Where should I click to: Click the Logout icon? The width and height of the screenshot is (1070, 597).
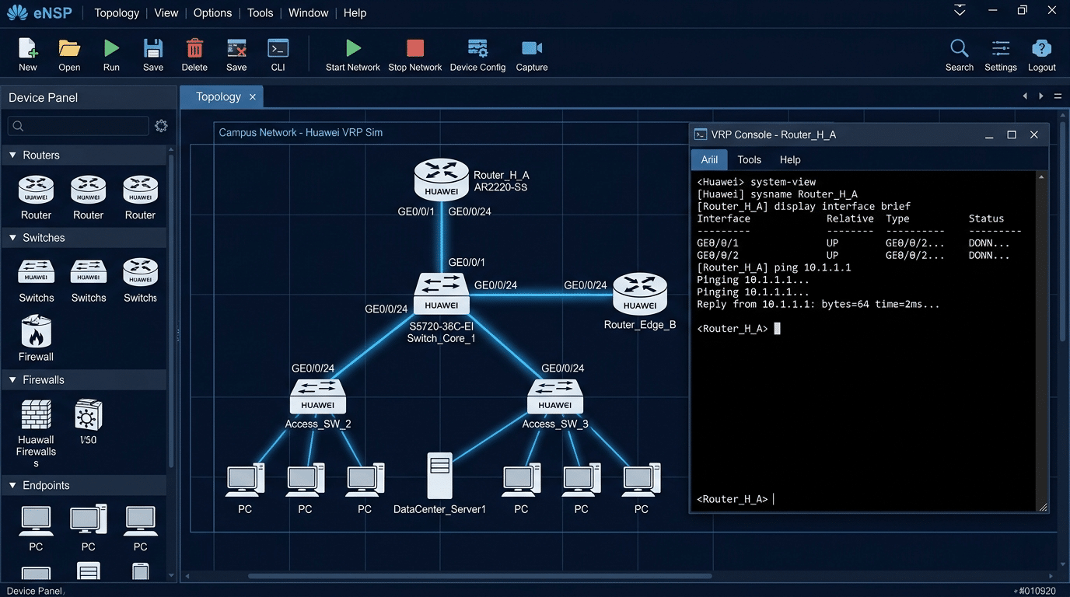pos(1041,48)
